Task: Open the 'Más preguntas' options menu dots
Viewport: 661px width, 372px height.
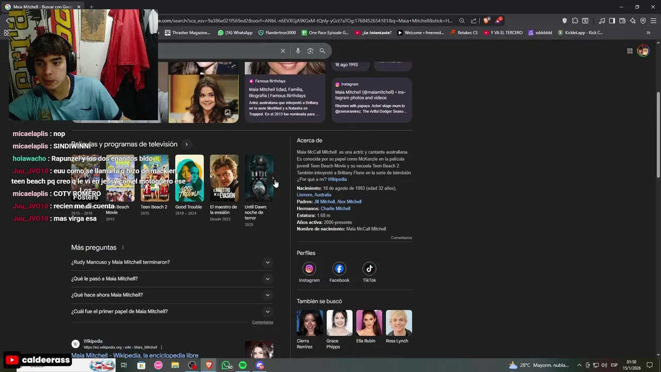Action: (122, 247)
